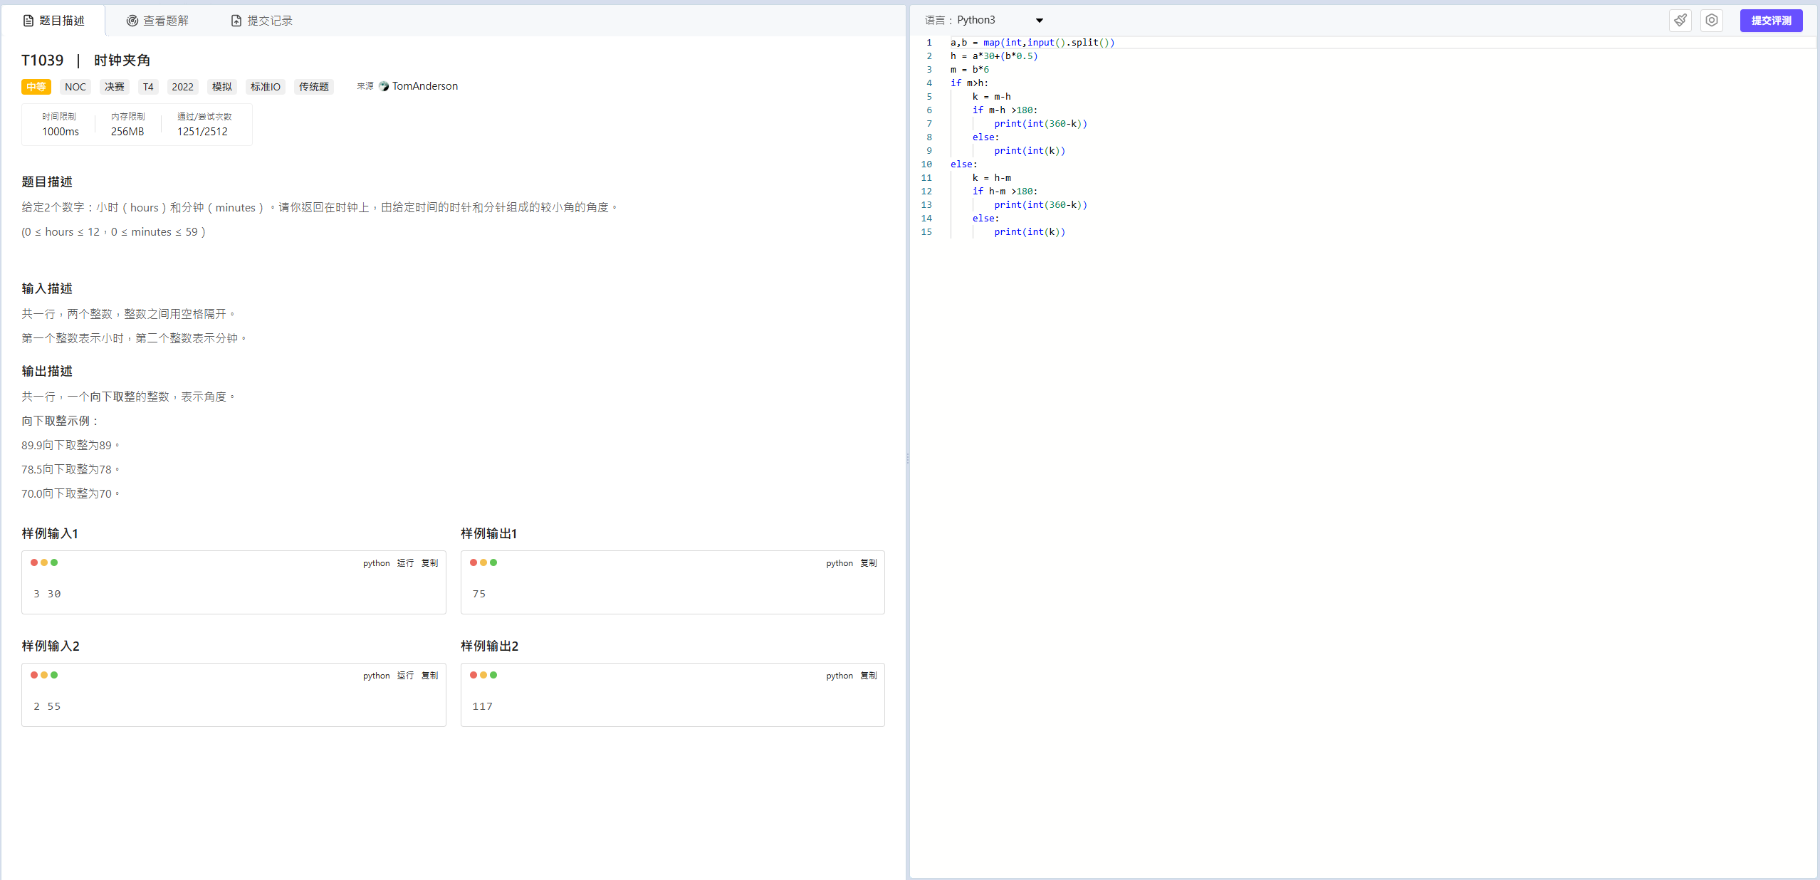
Task: Open editor settings gear icon
Action: (1711, 21)
